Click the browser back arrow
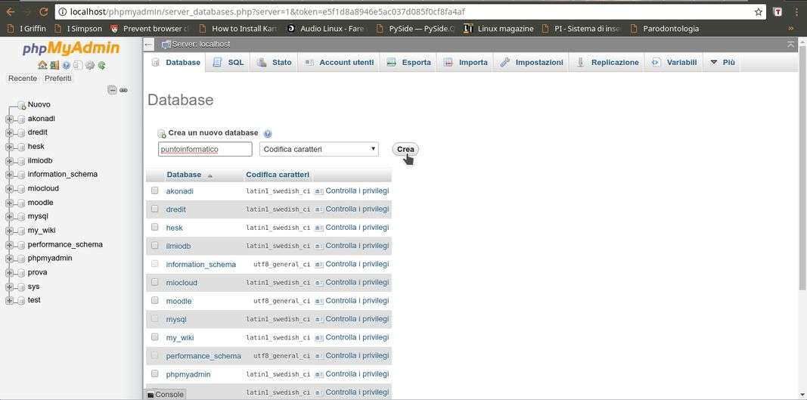Screen dimensions: 807x400 (x=11, y=11)
